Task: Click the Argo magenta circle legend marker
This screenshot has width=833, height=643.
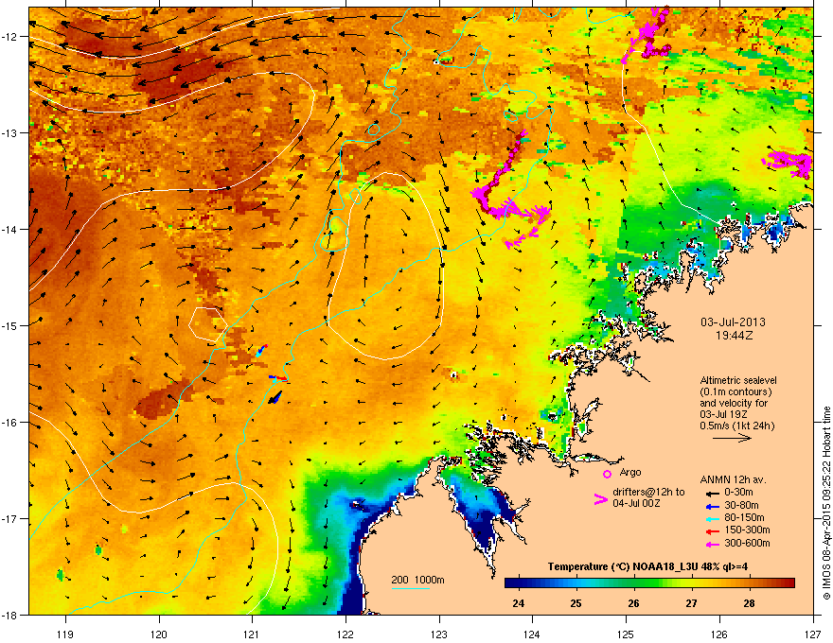Action: point(607,474)
